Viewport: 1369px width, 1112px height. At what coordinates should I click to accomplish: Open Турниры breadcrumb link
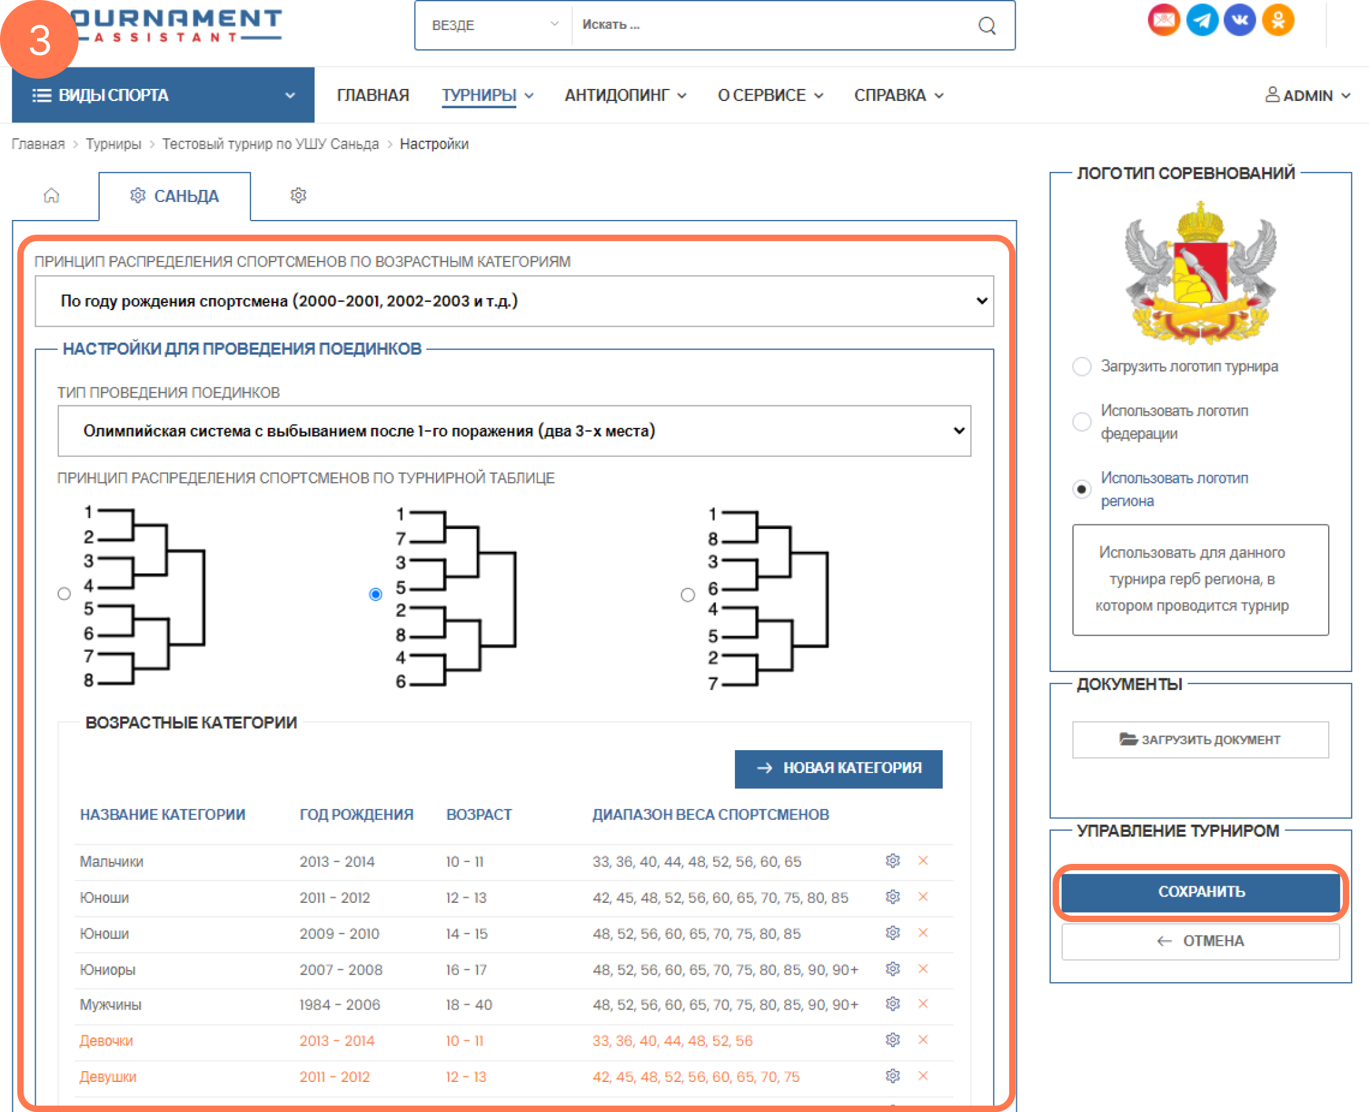point(113,143)
